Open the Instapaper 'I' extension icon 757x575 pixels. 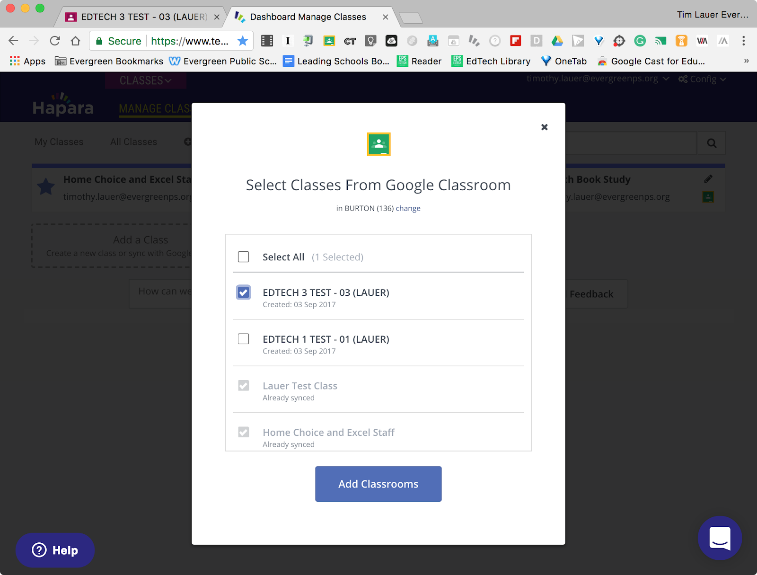[288, 41]
